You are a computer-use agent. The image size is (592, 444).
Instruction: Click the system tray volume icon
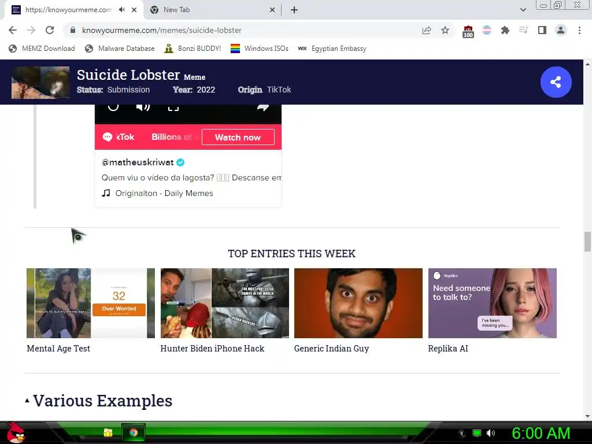coord(491,433)
